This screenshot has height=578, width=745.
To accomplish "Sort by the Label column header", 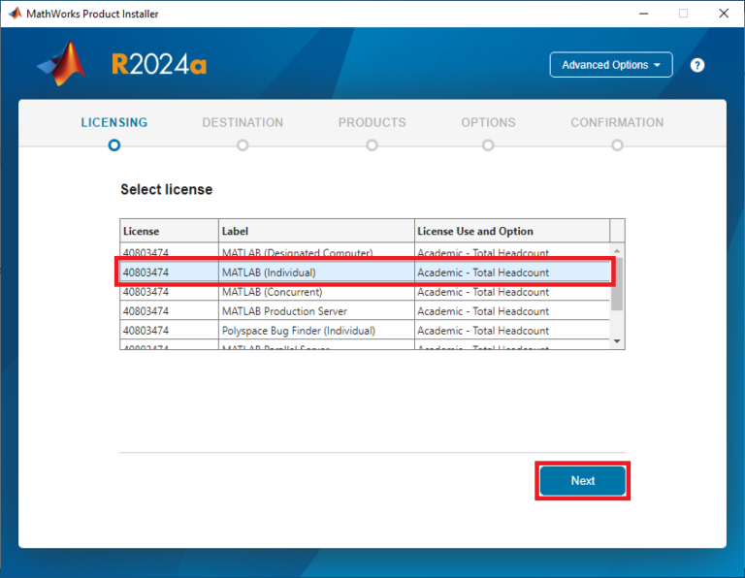I will (316, 231).
